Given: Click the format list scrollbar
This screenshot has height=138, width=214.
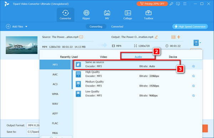Looking at the screenshot, I should pyautogui.click(x=72, y=74).
